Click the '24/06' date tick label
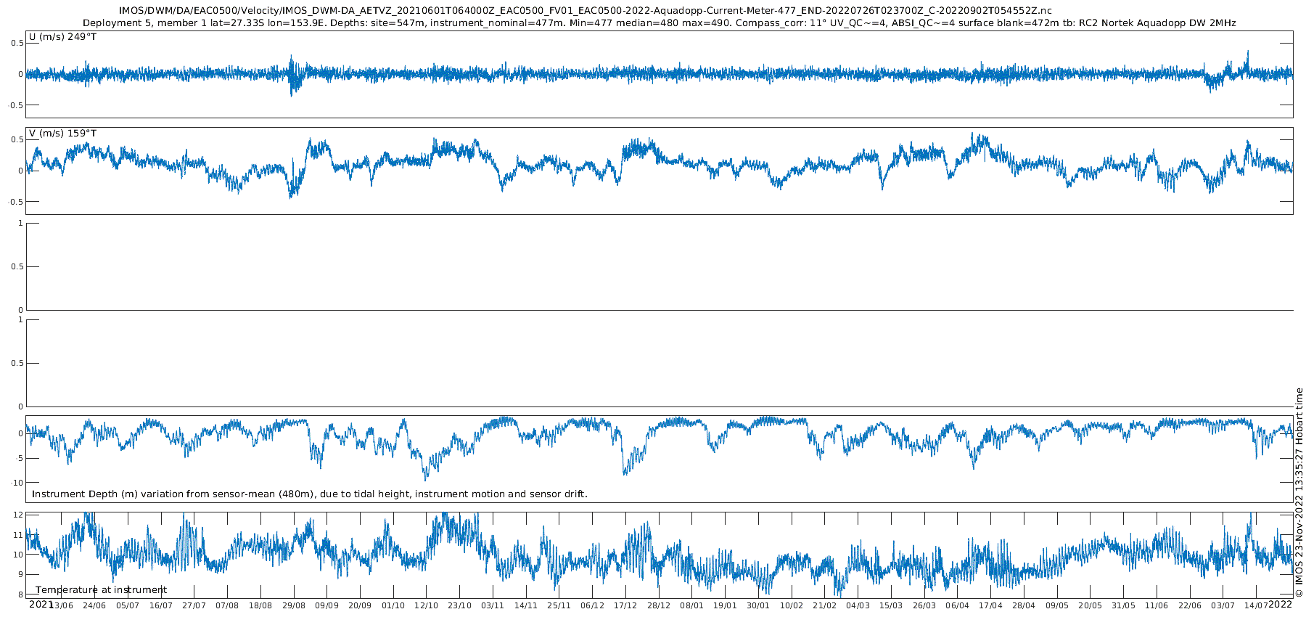 (94, 605)
